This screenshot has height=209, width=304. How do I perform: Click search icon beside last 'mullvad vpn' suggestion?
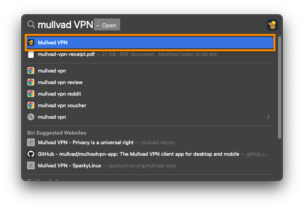coord(31,117)
